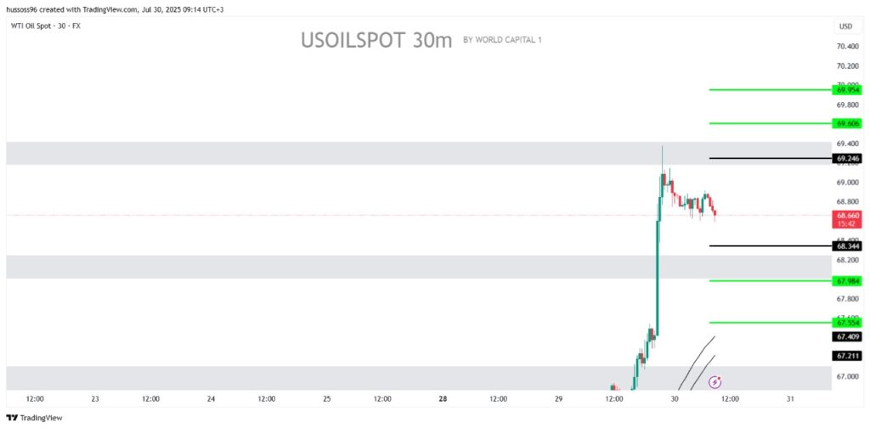Click the date 30 on time axis
The height and width of the screenshot is (428, 870).
675,398
